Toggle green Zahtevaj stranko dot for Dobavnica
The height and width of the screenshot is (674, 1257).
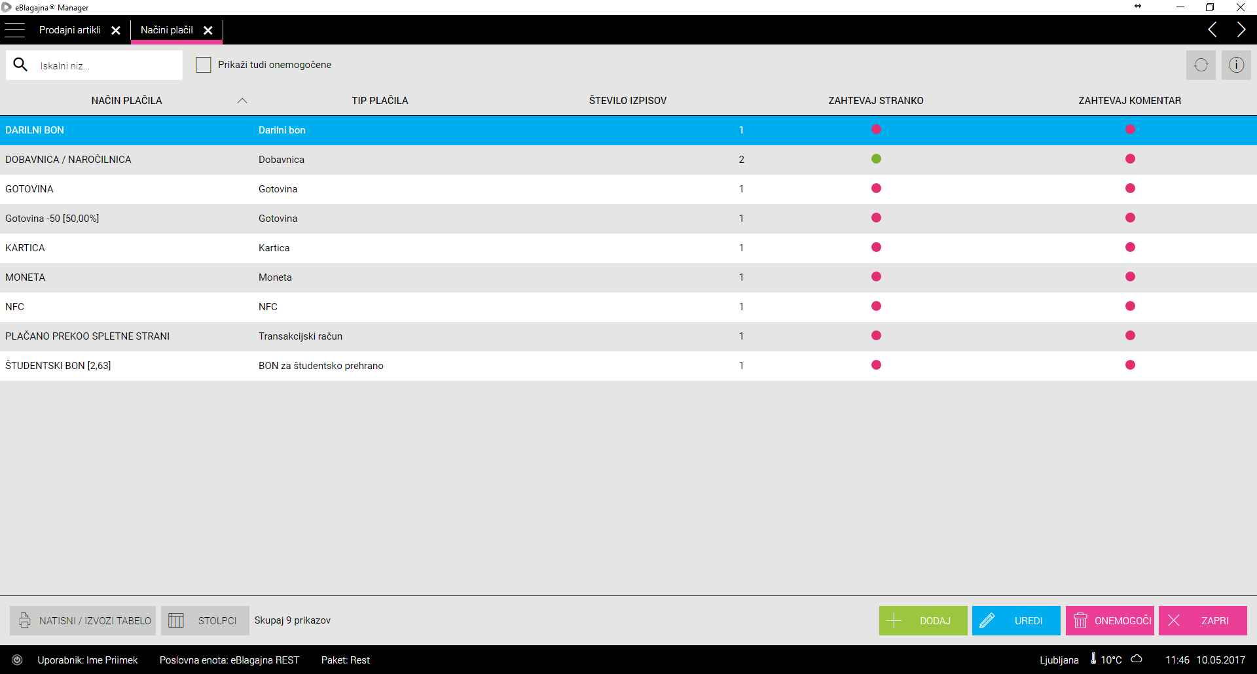[x=876, y=159]
